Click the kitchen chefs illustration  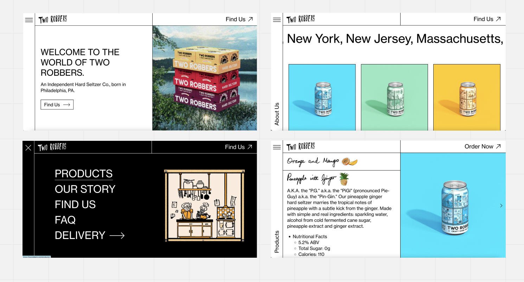coord(204,206)
